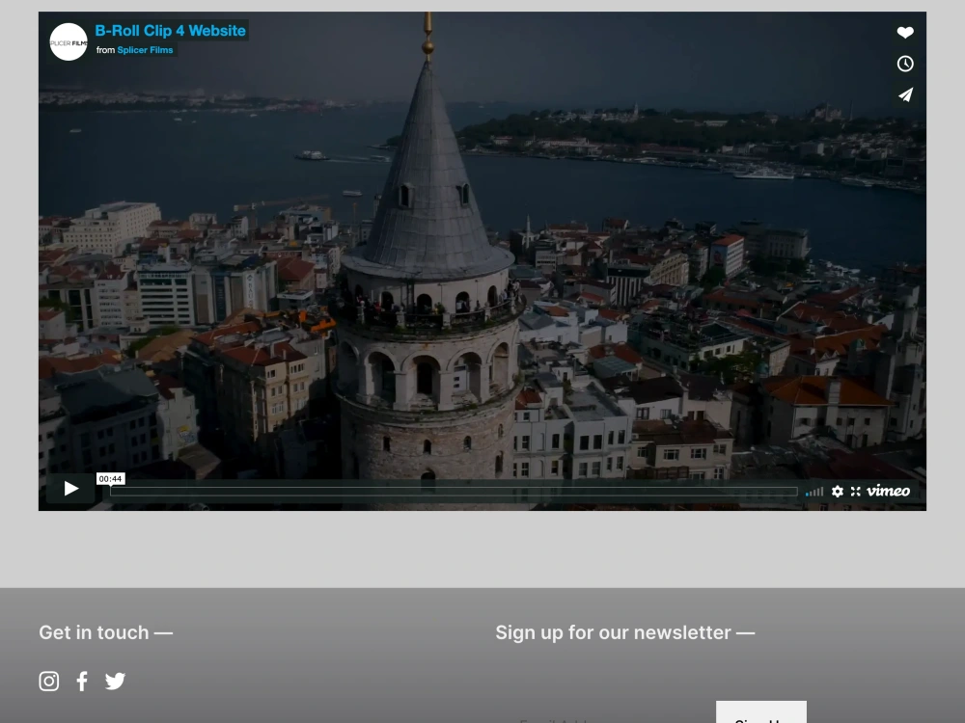Screen dimensions: 965x723
Task: Click the Splicer Films avatar
Action: click(69, 41)
